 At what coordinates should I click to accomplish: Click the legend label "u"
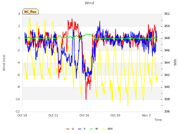73,129
